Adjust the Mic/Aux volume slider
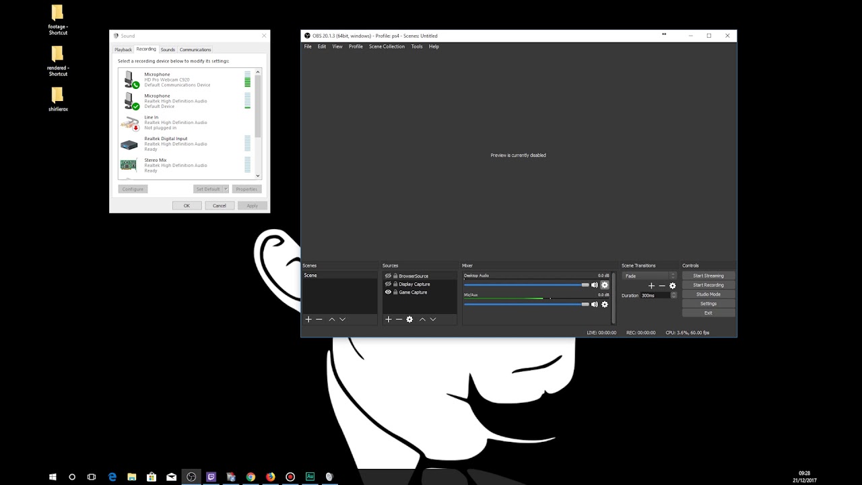Viewport: 862px width, 485px height. [527, 304]
